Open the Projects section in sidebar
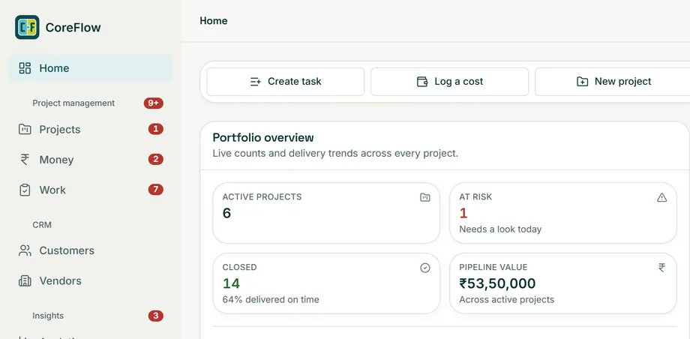690x339 pixels. point(91,130)
